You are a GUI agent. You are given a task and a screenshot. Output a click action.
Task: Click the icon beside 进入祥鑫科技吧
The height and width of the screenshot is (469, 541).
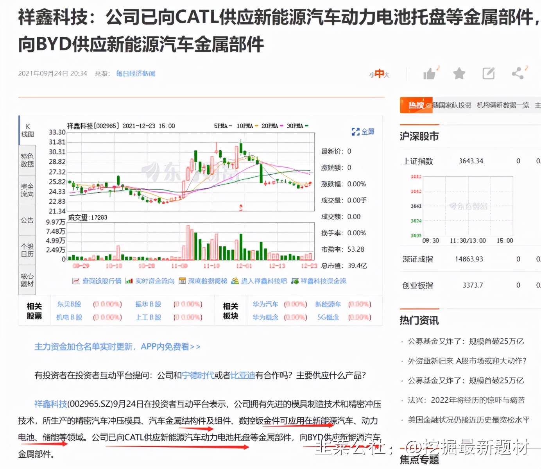(x=235, y=281)
